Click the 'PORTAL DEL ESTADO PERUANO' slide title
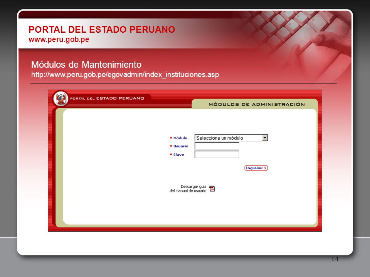 coord(102,30)
